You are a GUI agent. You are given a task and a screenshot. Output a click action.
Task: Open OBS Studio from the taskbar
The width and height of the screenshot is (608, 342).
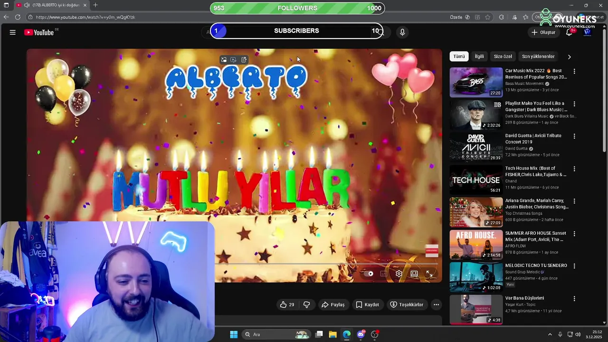pos(375,334)
